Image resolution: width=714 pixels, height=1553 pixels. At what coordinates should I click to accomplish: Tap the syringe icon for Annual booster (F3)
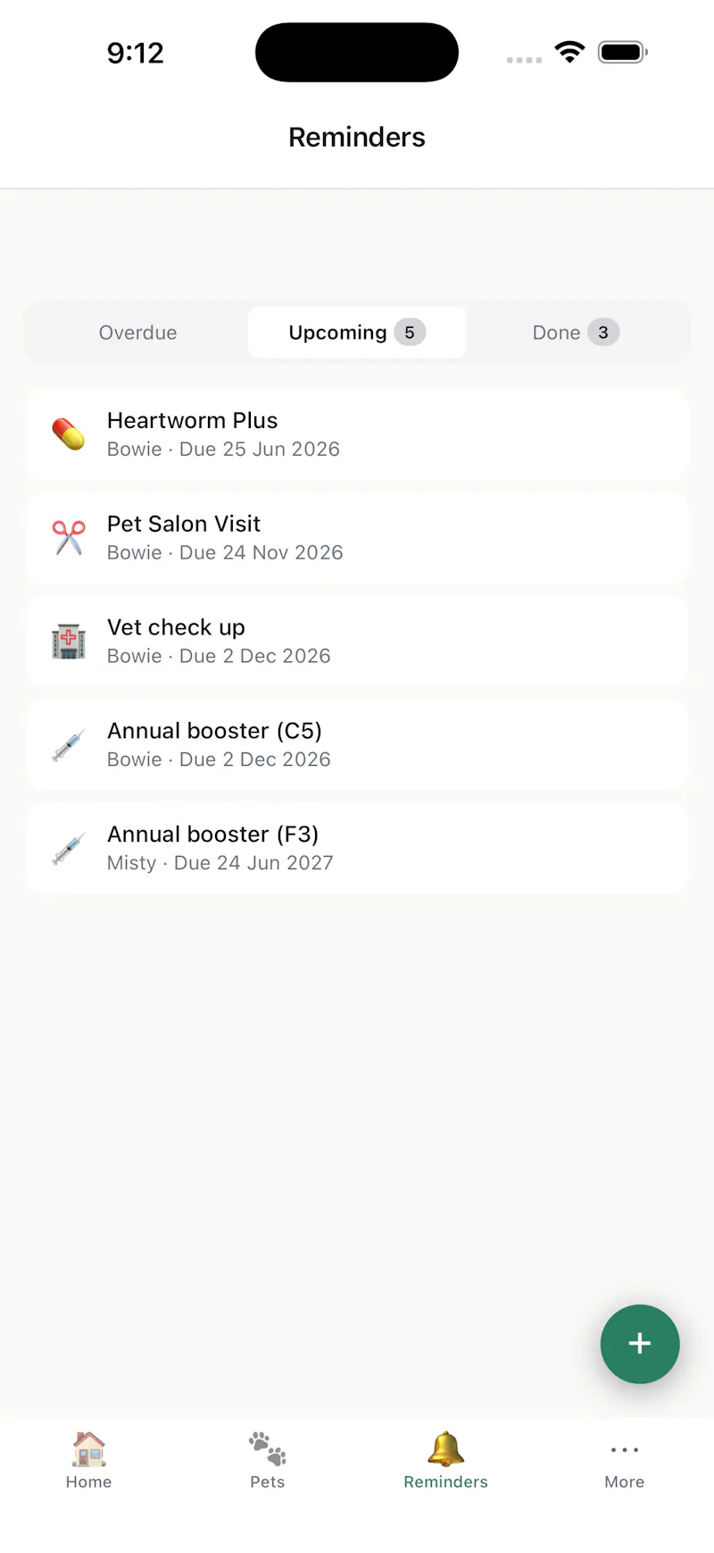[69, 849]
